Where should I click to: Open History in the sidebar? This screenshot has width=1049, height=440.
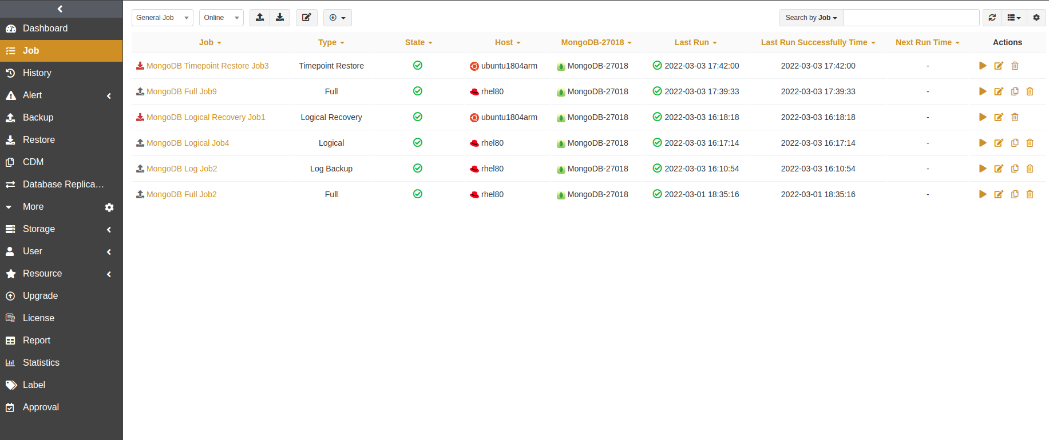click(x=61, y=73)
